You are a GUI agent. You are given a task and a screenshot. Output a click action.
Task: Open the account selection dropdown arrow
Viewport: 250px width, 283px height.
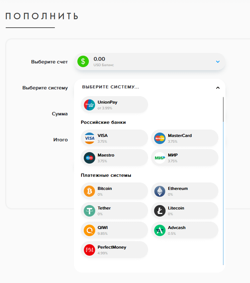click(x=218, y=62)
